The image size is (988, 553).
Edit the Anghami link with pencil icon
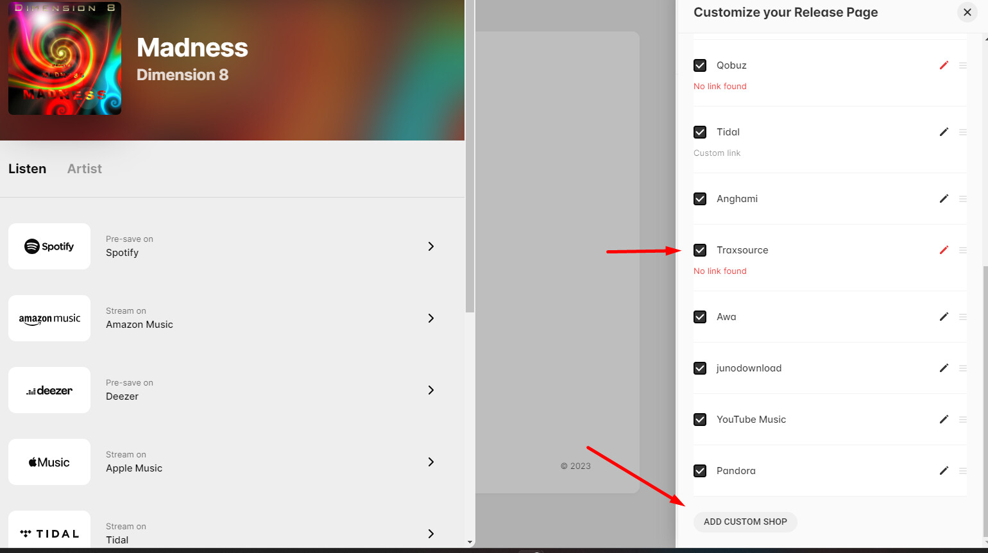944,199
